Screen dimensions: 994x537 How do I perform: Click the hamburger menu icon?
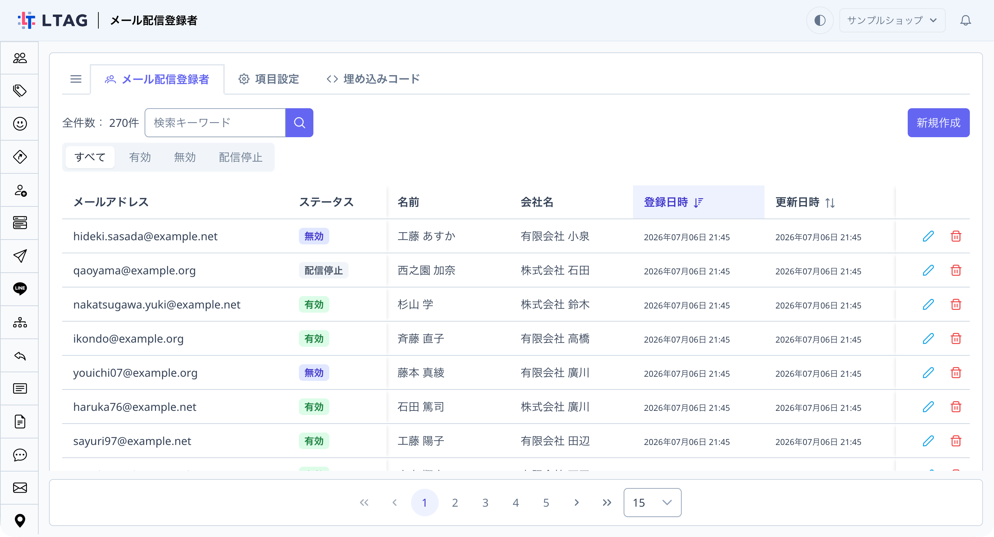pyautogui.click(x=76, y=79)
